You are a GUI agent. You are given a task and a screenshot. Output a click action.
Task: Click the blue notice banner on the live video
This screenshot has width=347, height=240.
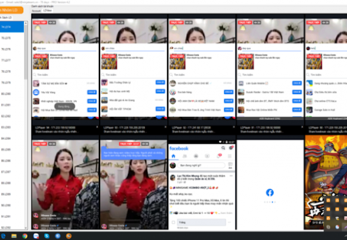coord(133,153)
